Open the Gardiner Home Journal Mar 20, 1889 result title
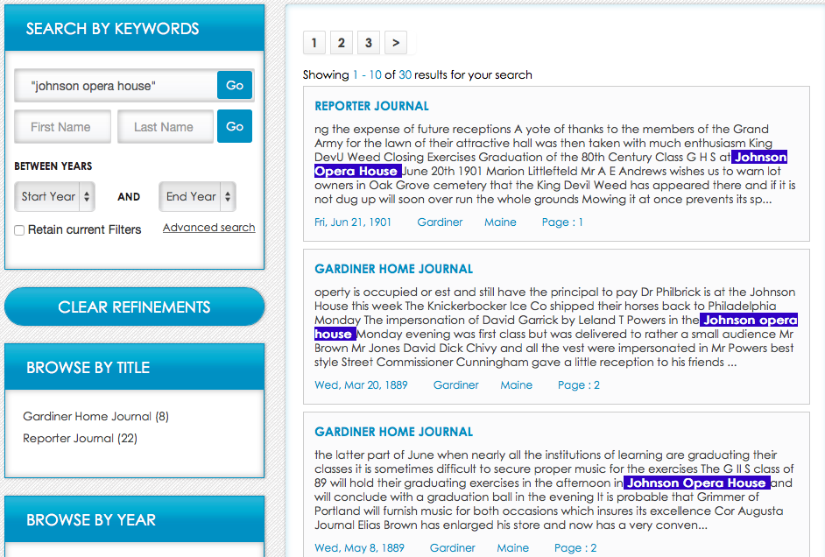The width and height of the screenshot is (825, 557). (x=393, y=269)
